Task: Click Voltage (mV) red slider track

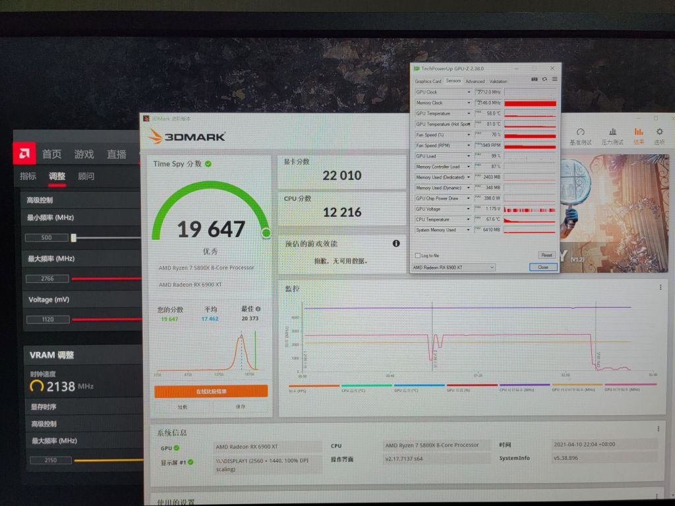Action: pyautogui.click(x=107, y=320)
